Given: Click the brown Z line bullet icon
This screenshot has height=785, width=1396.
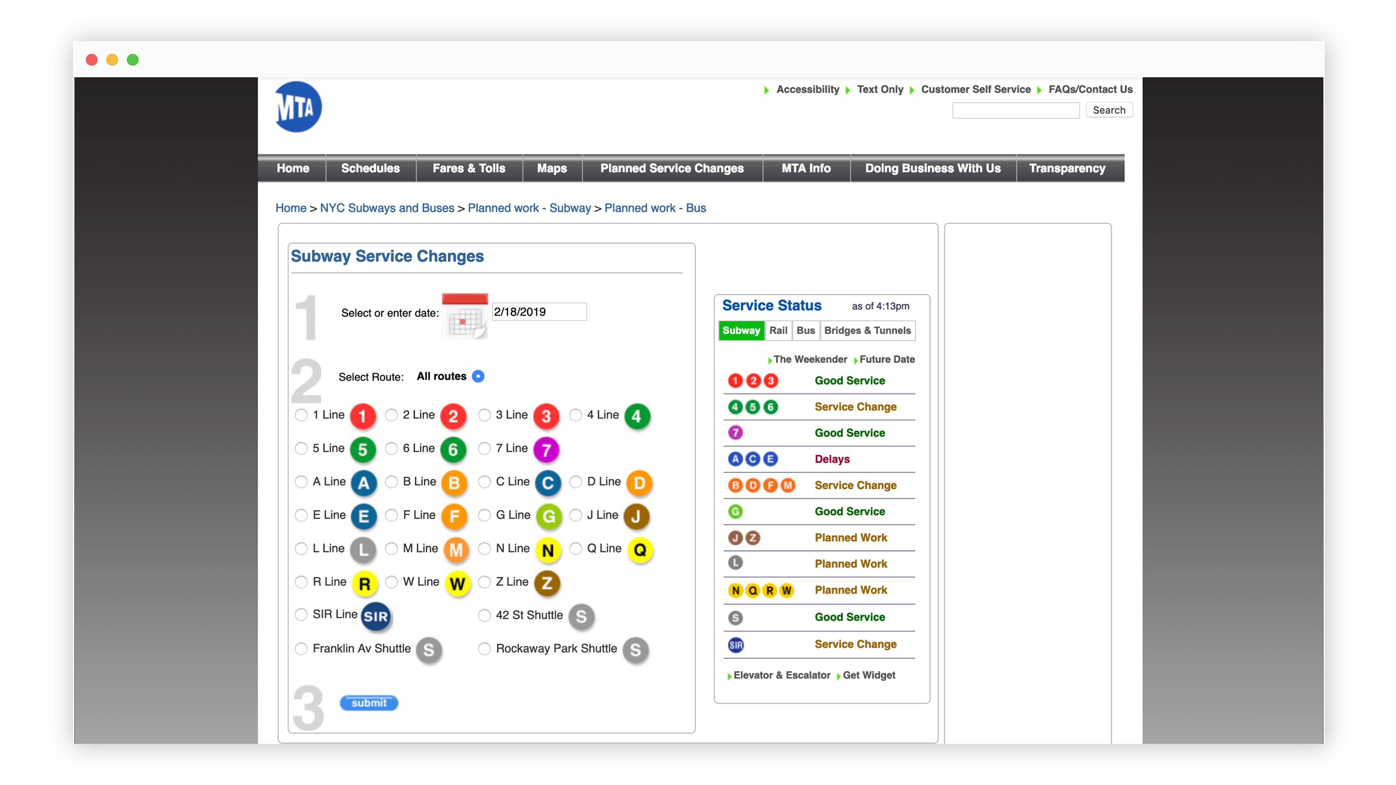Looking at the screenshot, I should tap(547, 583).
